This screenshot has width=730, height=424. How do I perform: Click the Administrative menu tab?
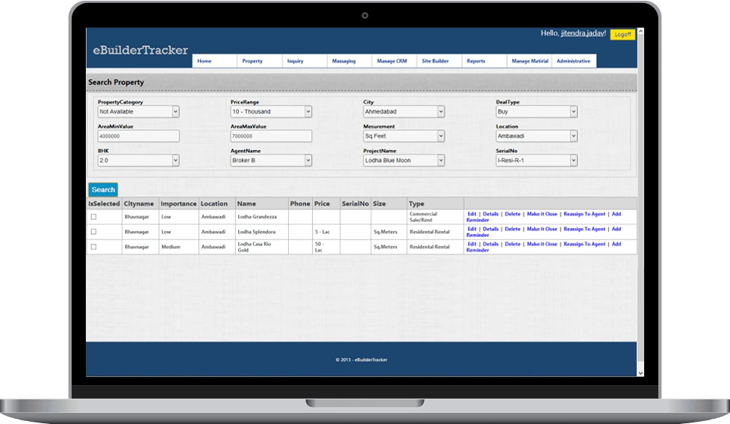573,61
